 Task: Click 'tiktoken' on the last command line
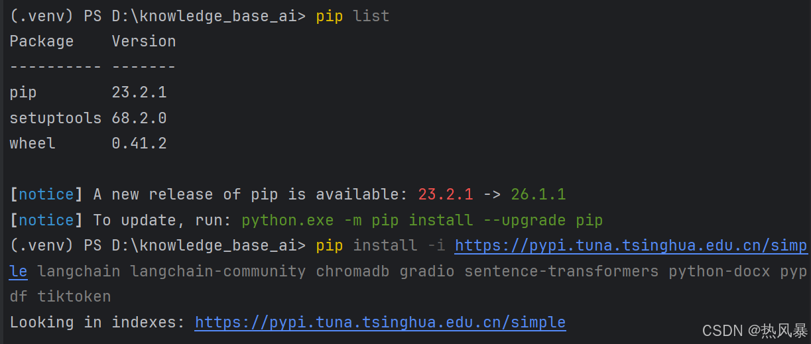[74, 297]
